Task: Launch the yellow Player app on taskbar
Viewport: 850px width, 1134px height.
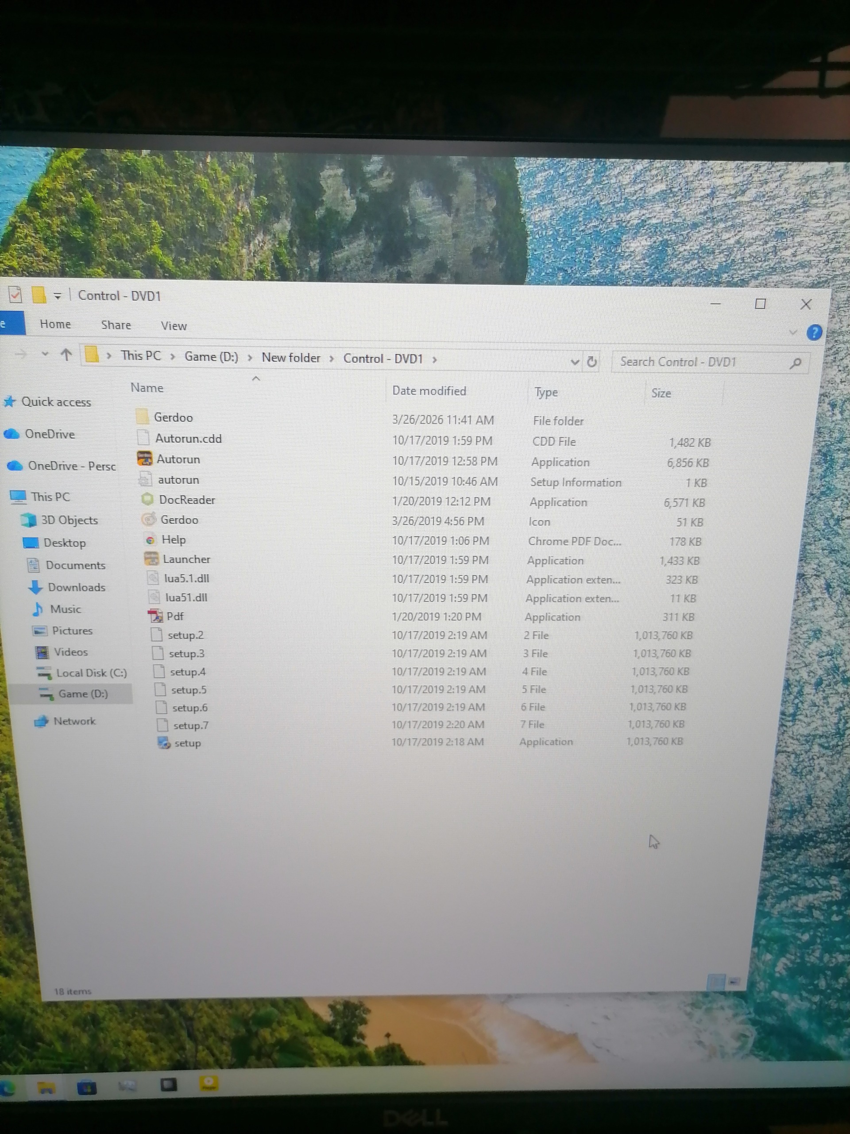Action: coord(209,1083)
